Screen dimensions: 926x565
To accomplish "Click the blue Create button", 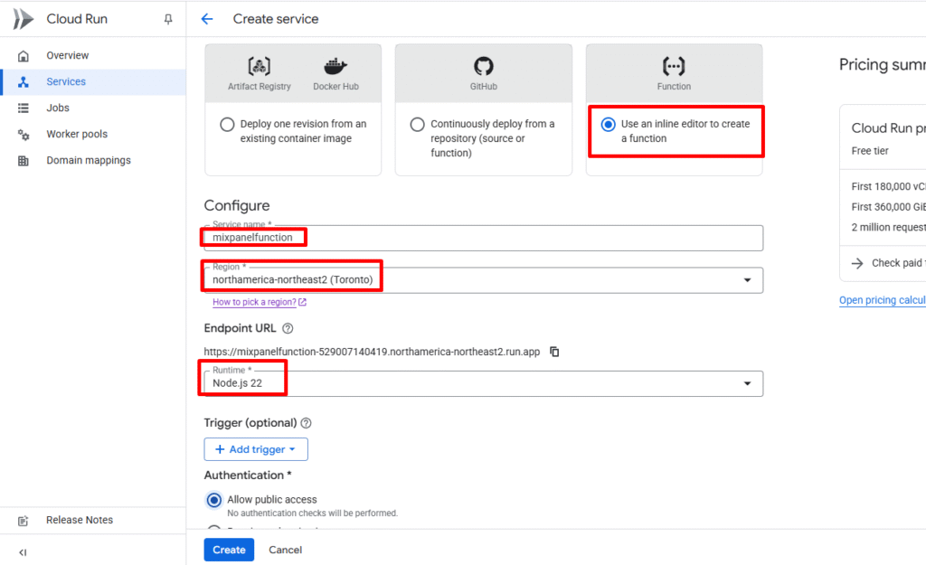I will pos(229,550).
